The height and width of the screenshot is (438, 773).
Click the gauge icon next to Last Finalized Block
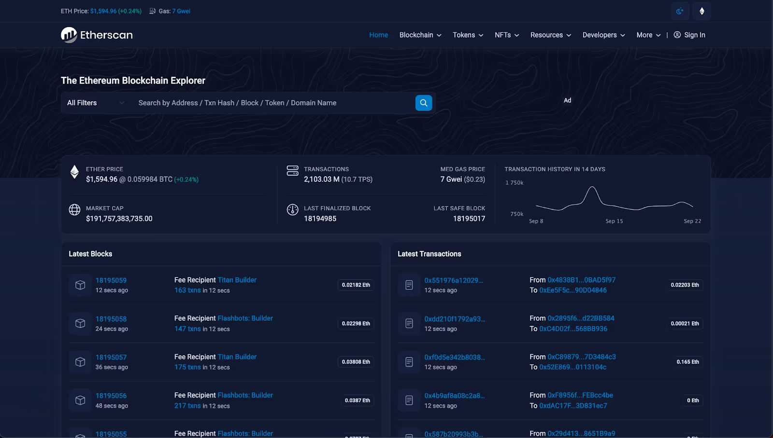pos(292,209)
